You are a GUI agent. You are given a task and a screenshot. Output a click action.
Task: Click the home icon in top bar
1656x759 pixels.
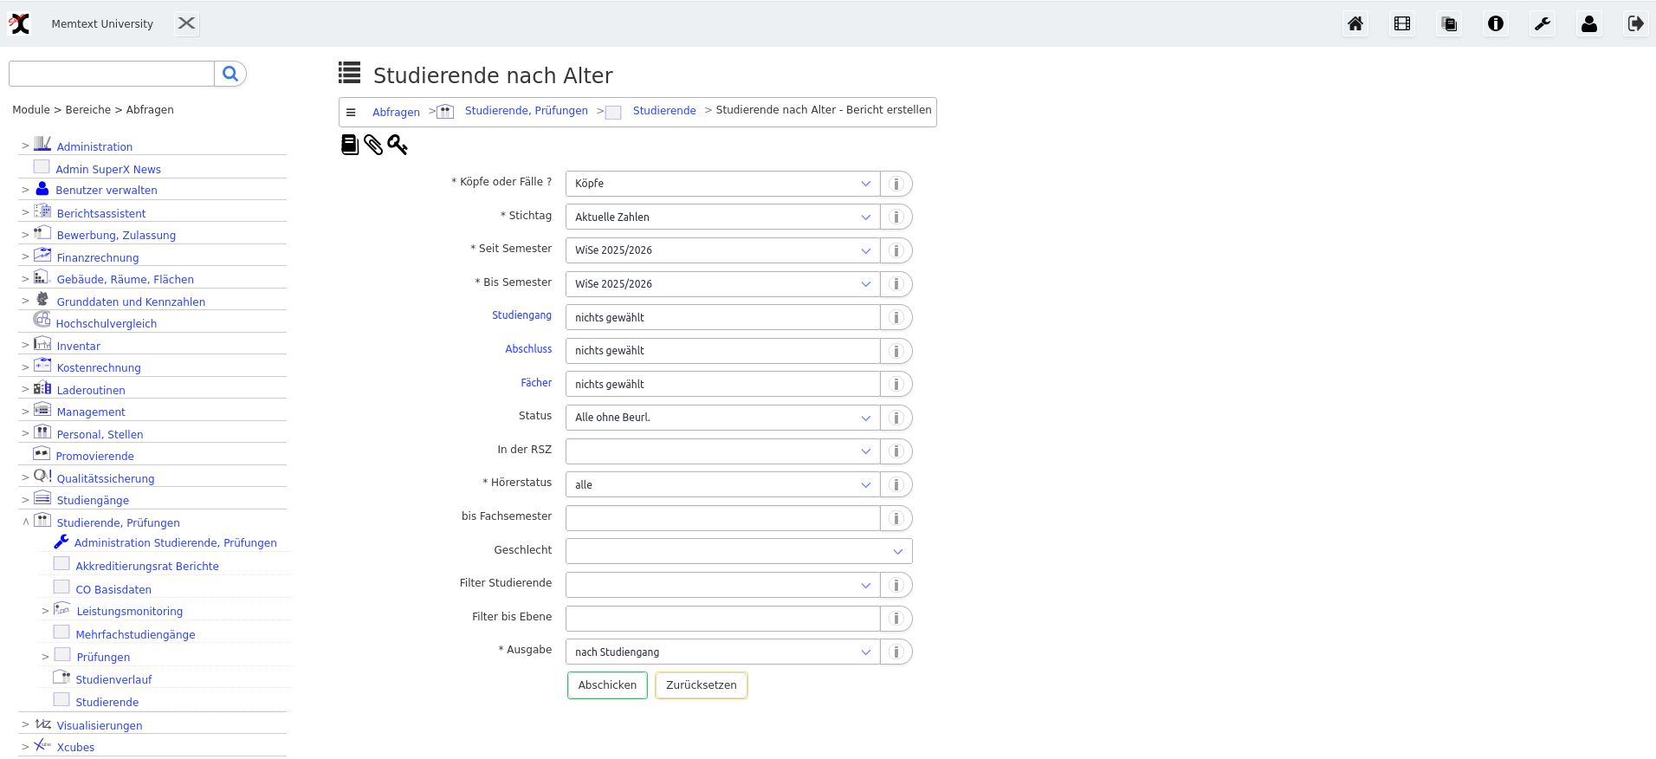[x=1355, y=24]
